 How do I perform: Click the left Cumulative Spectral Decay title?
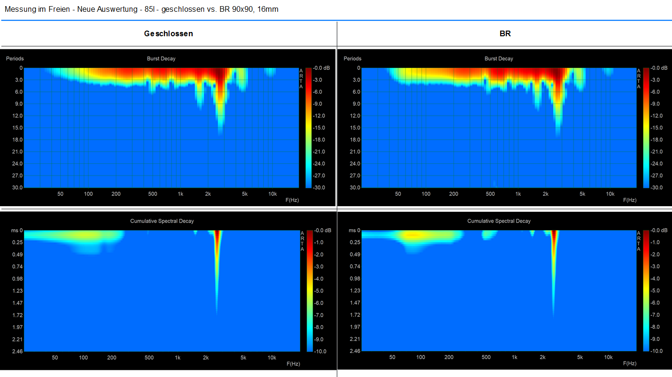click(x=162, y=221)
